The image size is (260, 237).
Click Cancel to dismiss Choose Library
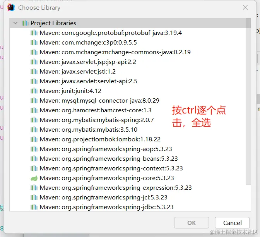(x=232, y=223)
